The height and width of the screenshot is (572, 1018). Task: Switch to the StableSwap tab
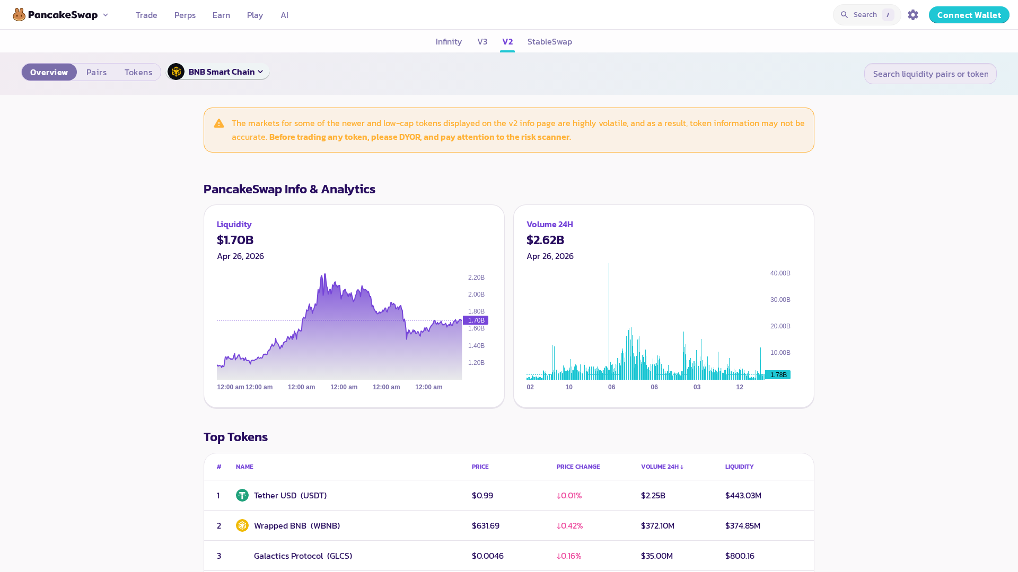550,41
